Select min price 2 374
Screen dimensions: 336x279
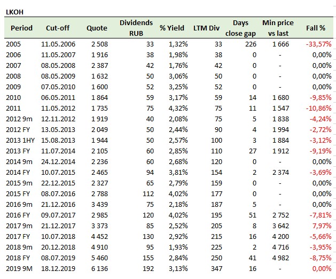point(281,173)
